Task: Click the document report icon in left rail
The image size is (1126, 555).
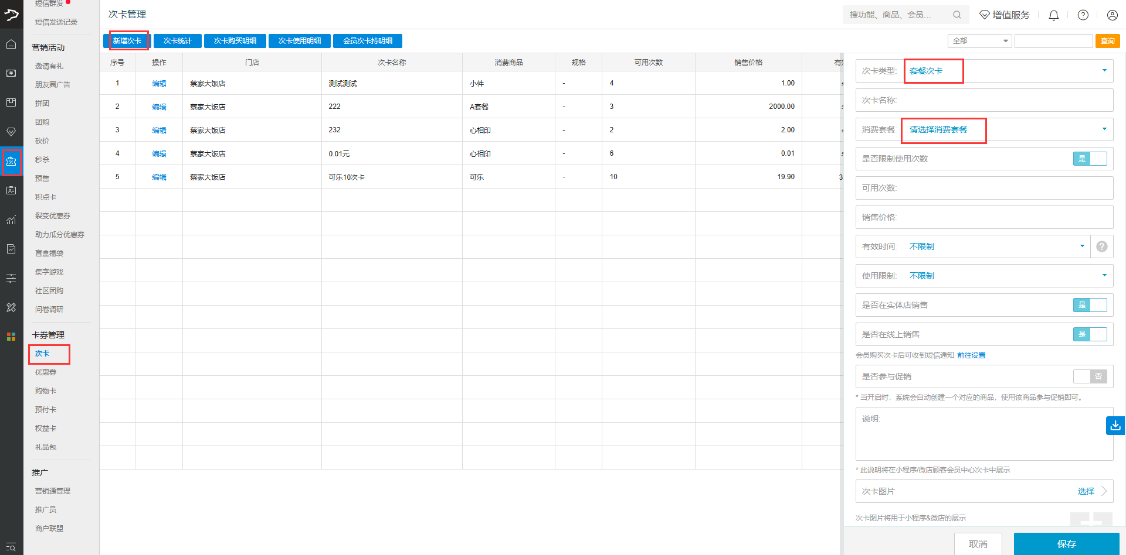Action: click(11, 249)
